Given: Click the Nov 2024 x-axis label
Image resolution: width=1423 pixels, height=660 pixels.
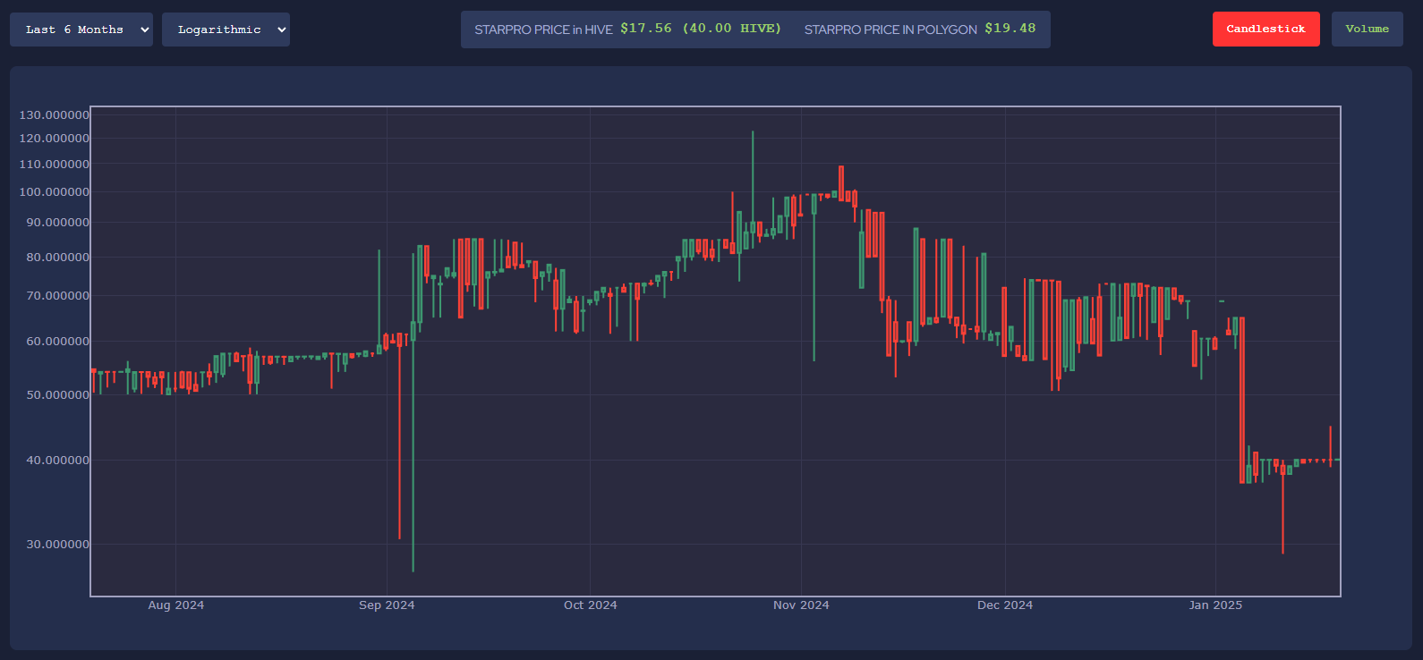Looking at the screenshot, I should coord(801,605).
